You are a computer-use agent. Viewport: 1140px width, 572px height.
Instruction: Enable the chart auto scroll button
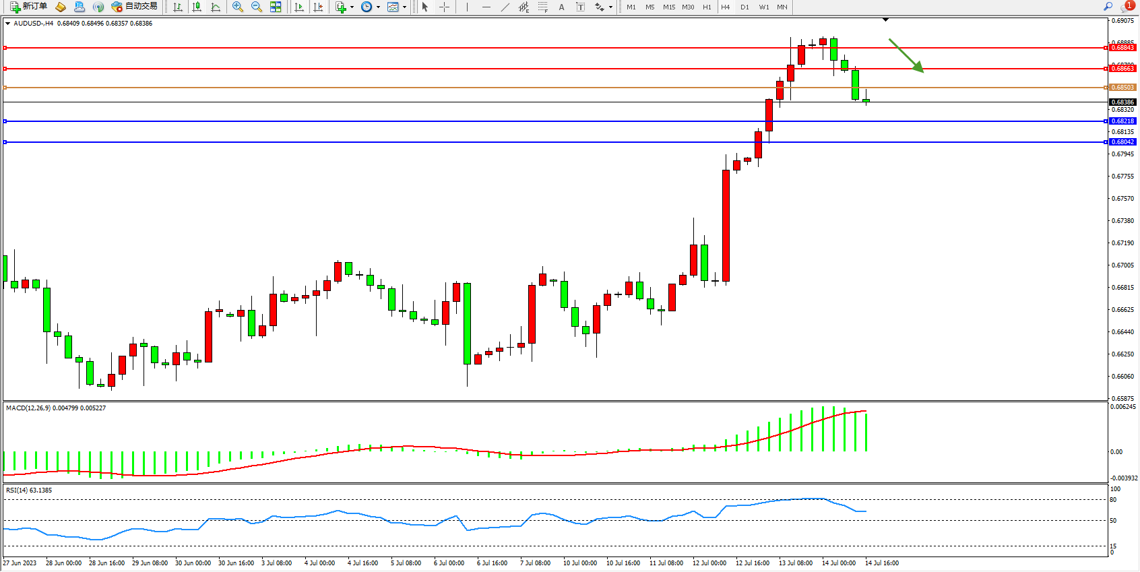[x=299, y=7]
